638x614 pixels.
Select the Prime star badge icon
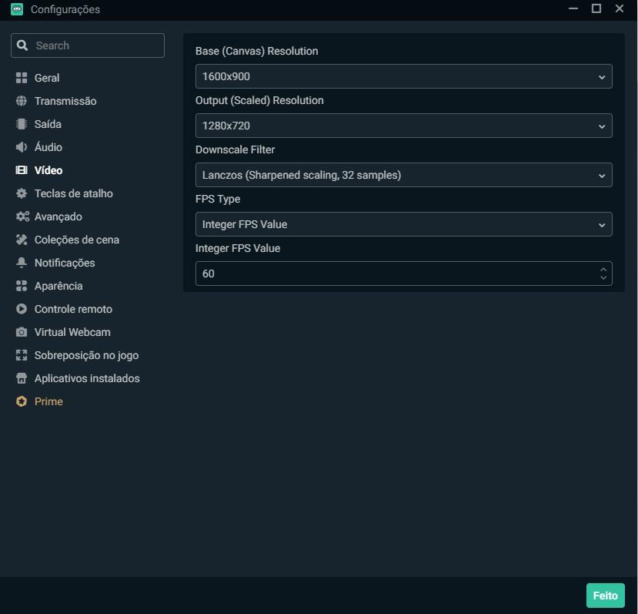21,401
